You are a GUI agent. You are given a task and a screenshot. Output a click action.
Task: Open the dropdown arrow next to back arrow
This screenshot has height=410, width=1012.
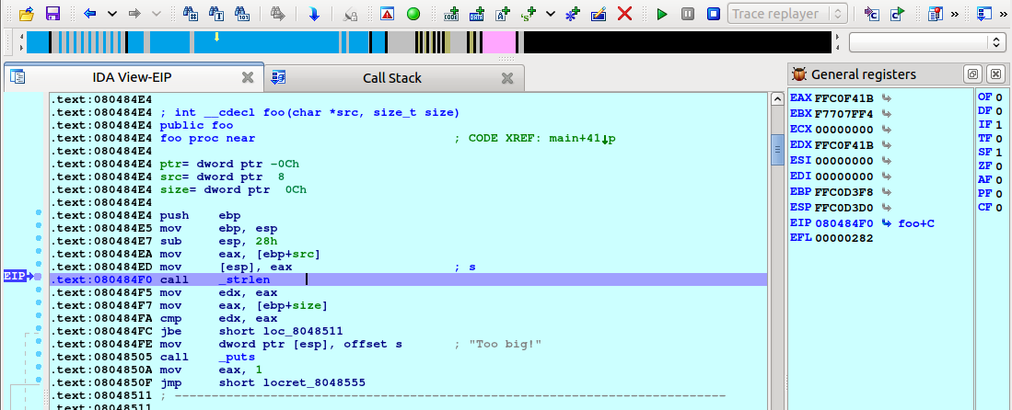[112, 14]
